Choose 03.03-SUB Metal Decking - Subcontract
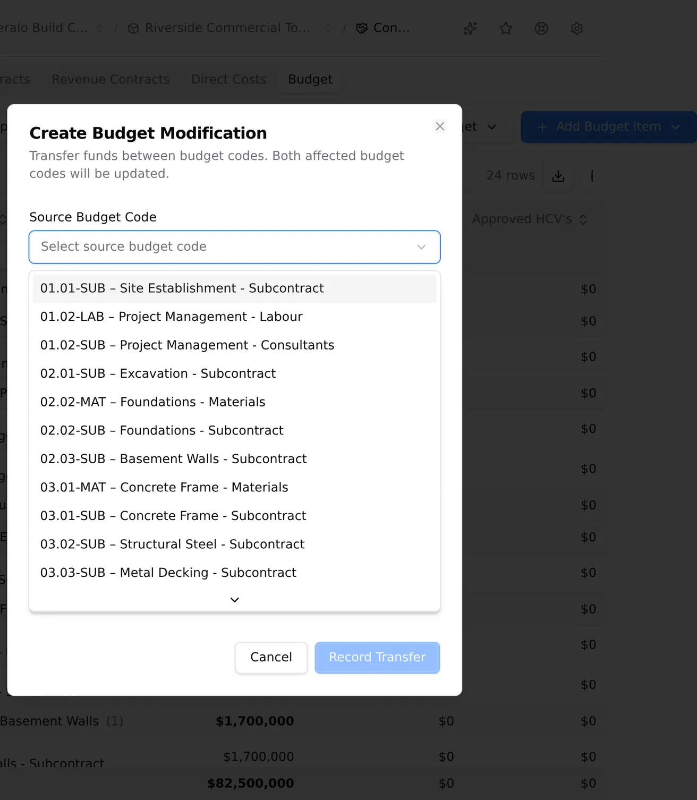The width and height of the screenshot is (697, 800). 234,573
